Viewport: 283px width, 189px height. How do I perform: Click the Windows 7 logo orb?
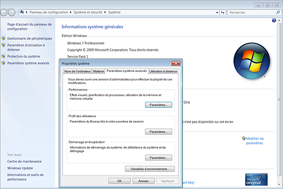[x=252, y=61]
